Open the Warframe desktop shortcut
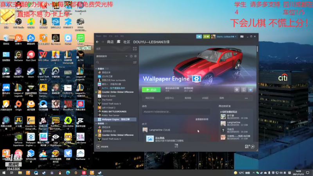313x176 pixels. (81, 155)
